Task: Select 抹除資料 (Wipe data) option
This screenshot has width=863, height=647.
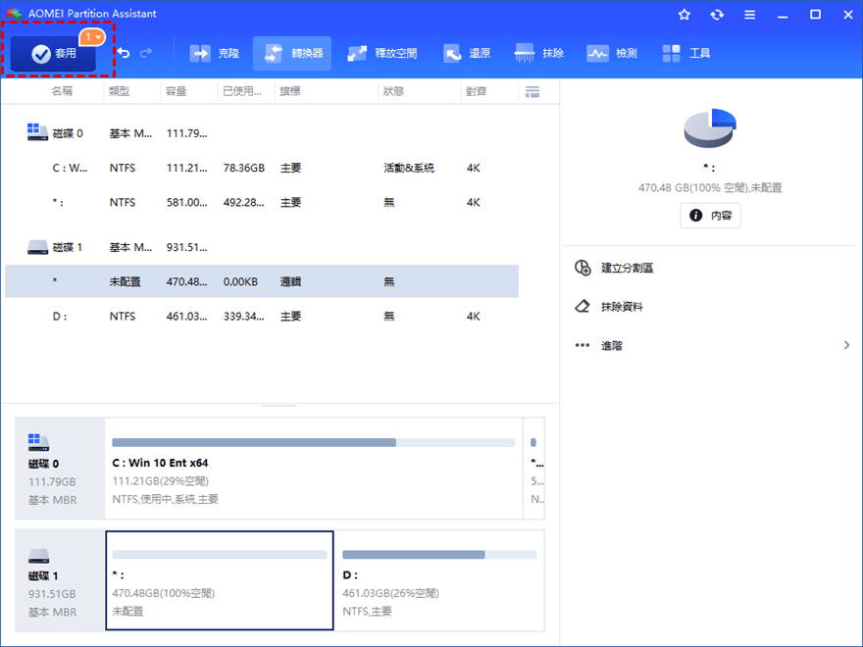Action: 623,307
